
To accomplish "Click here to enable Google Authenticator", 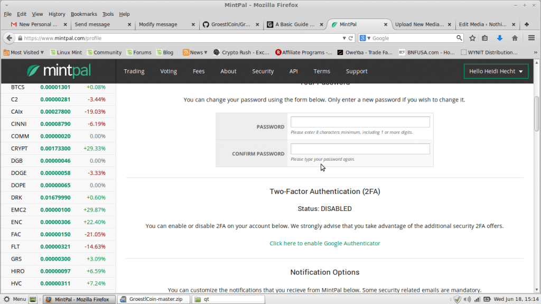I will (x=325, y=243).
